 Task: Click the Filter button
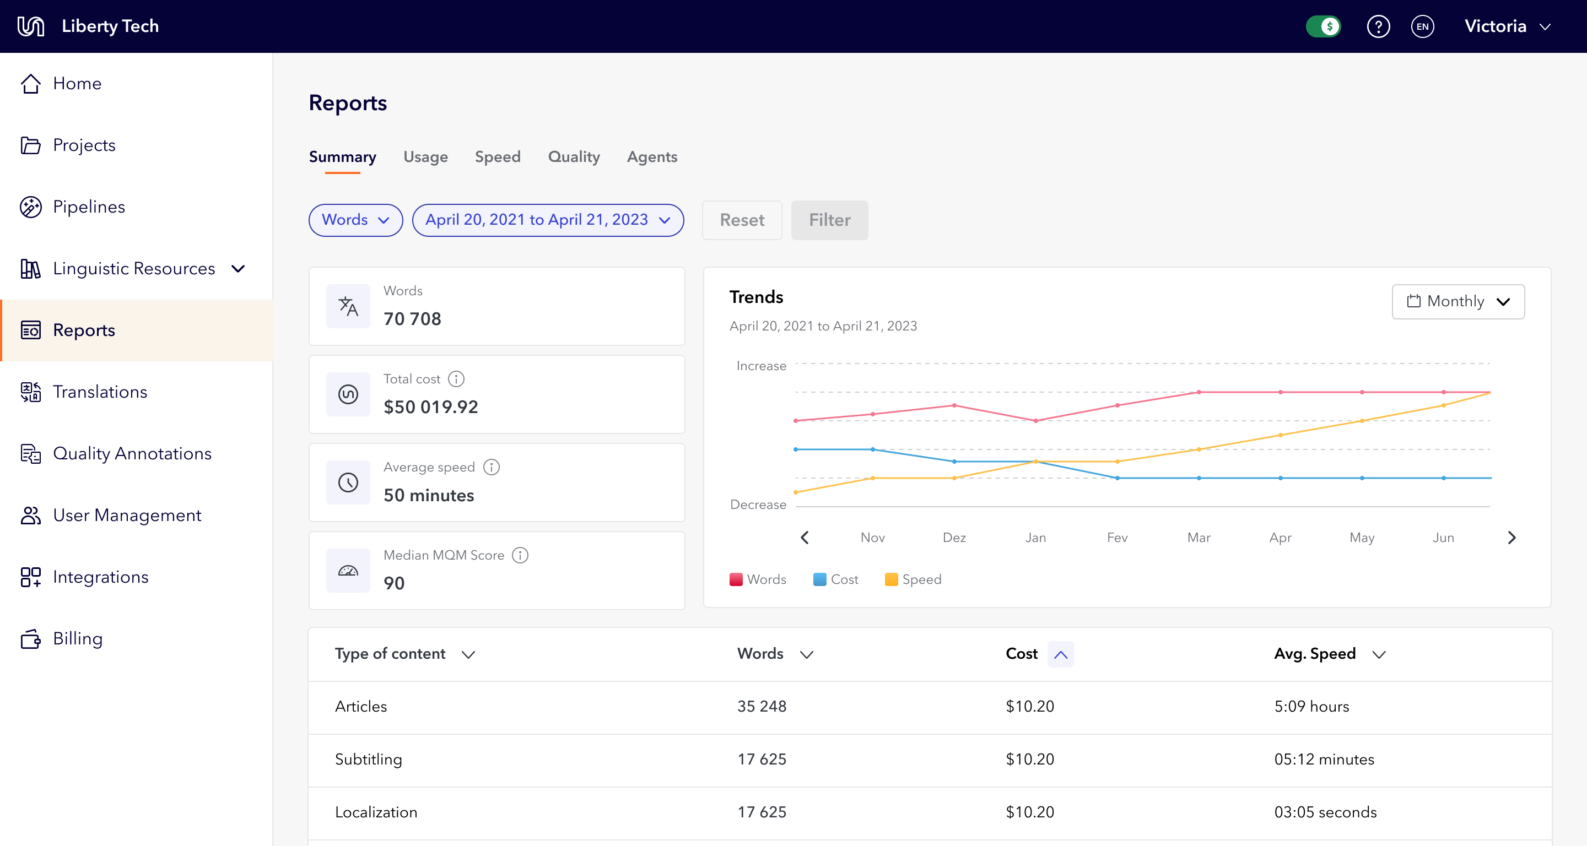[x=829, y=220]
